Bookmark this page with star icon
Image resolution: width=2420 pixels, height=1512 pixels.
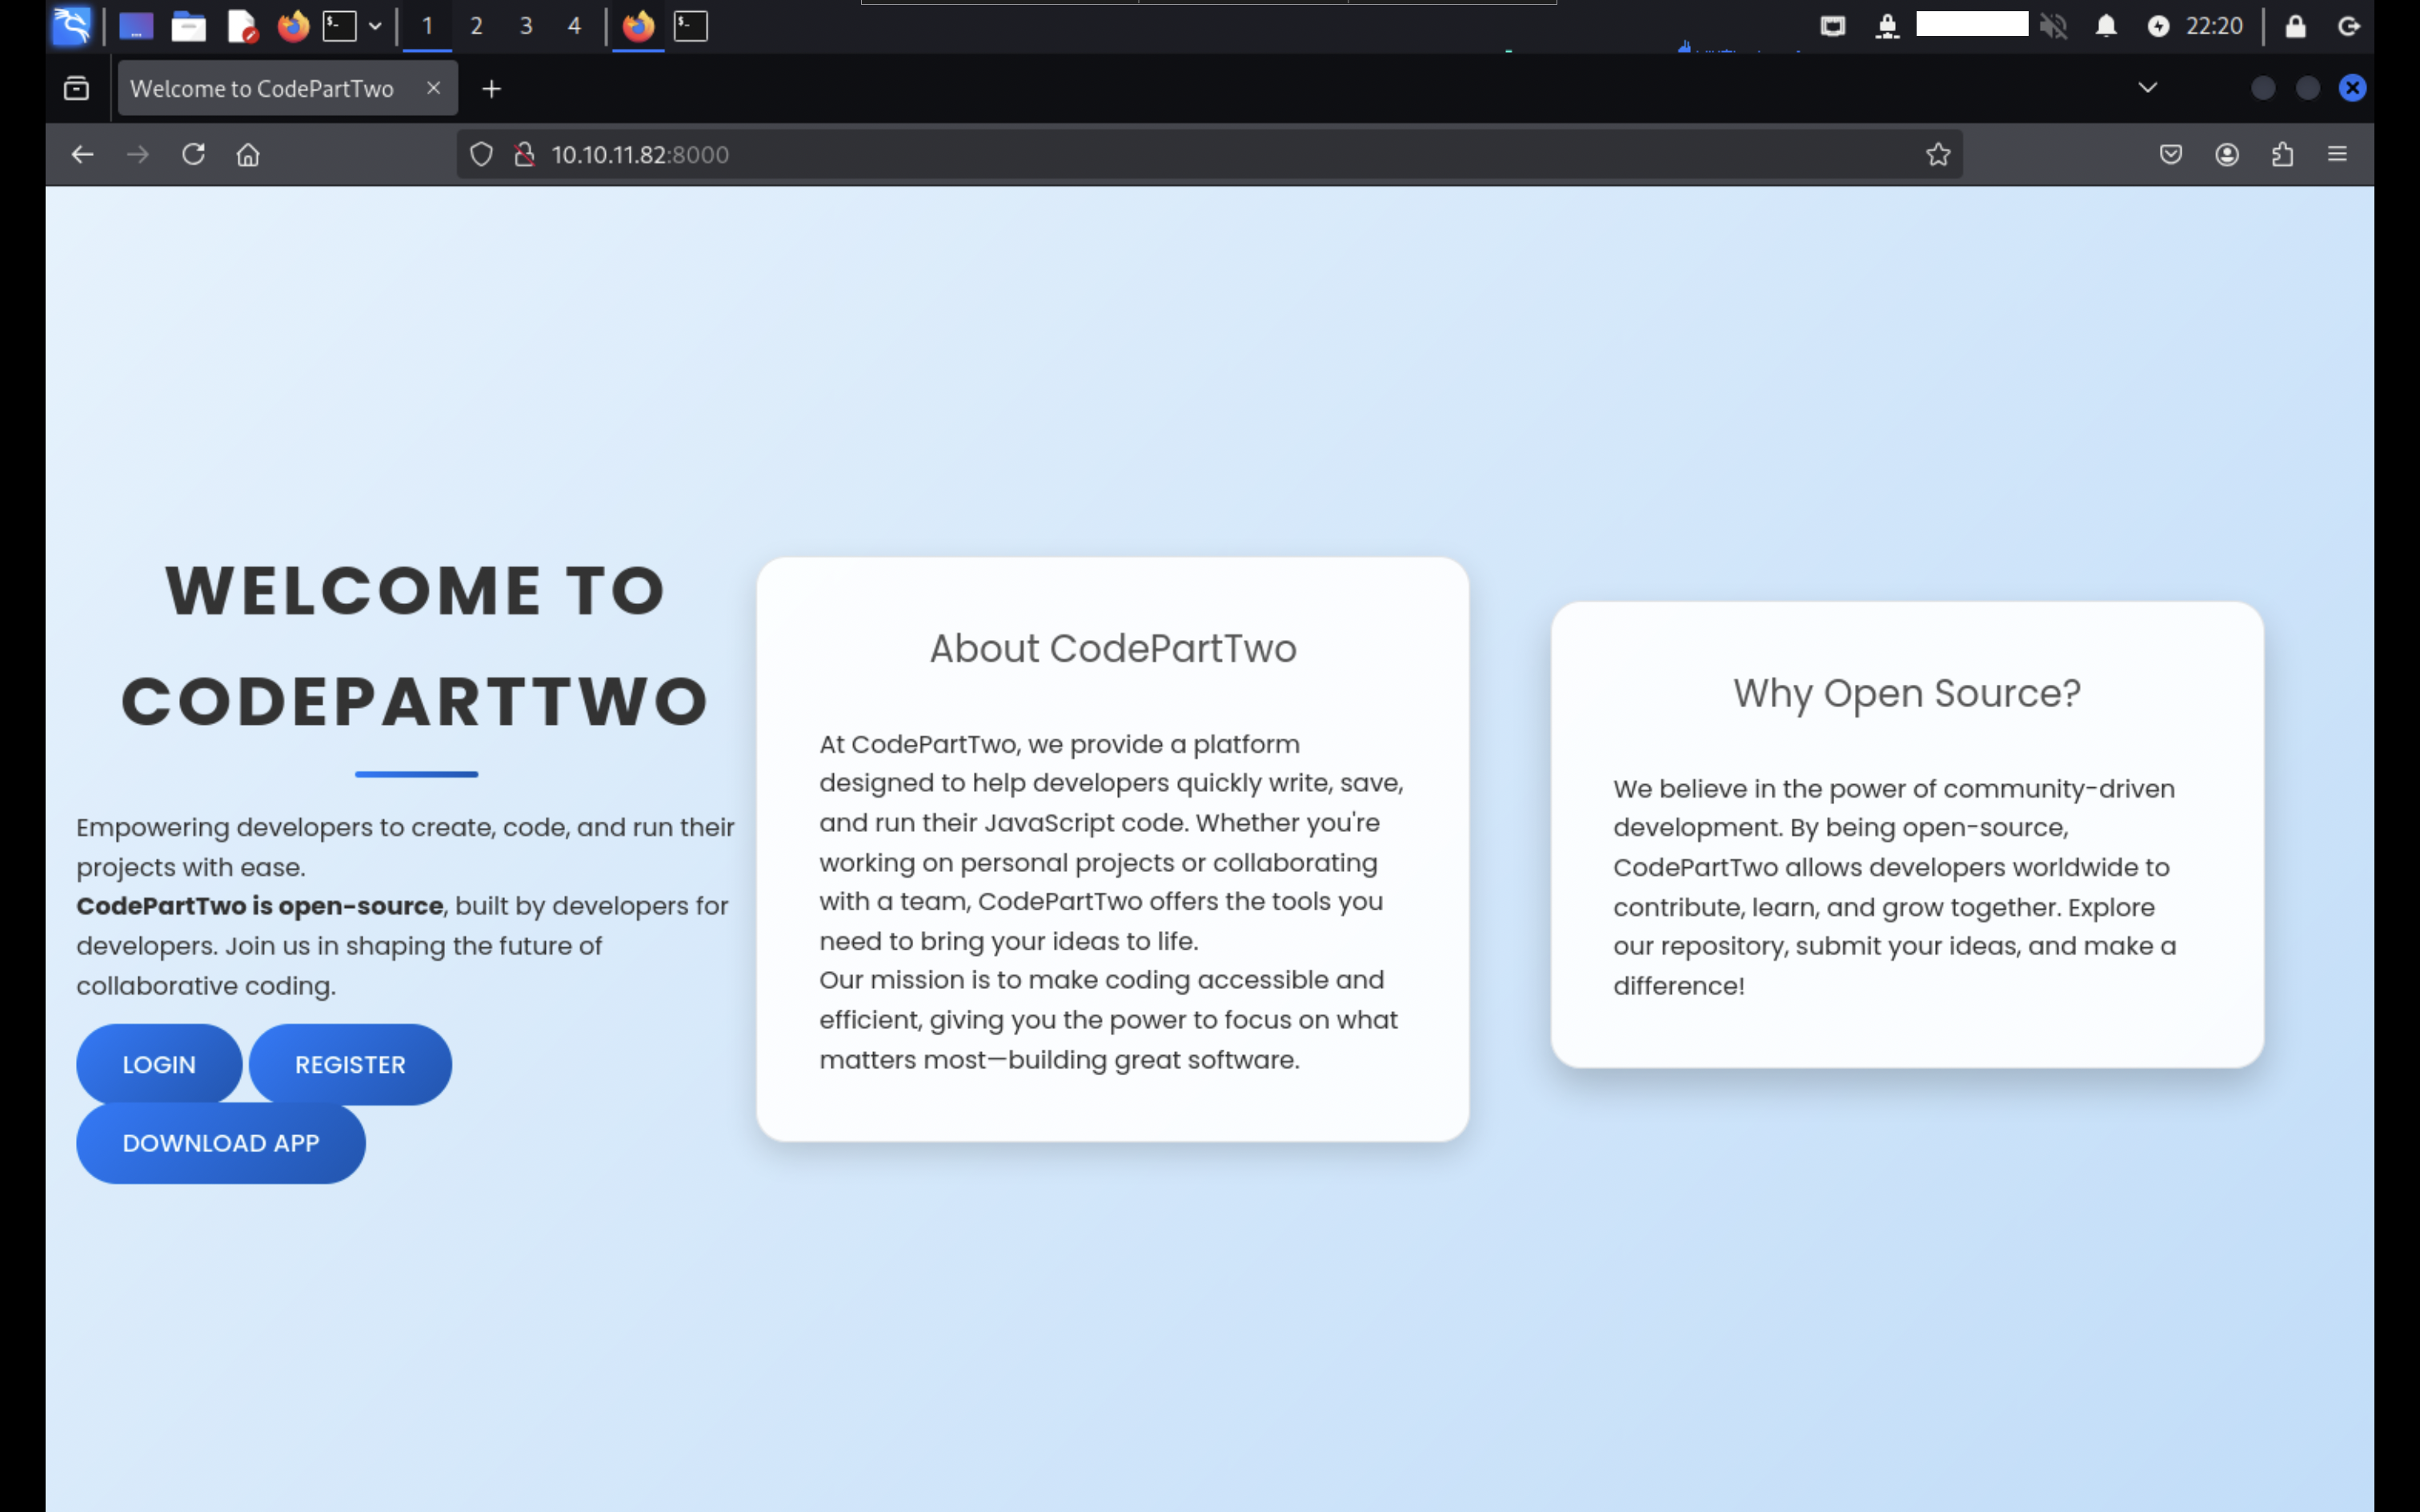coord(1938,154)
